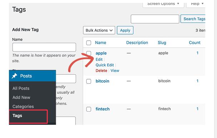This screenshot has height=138, width=217.
Task: Toggle the fintech tag checkbox
Action: click(89, 109)
